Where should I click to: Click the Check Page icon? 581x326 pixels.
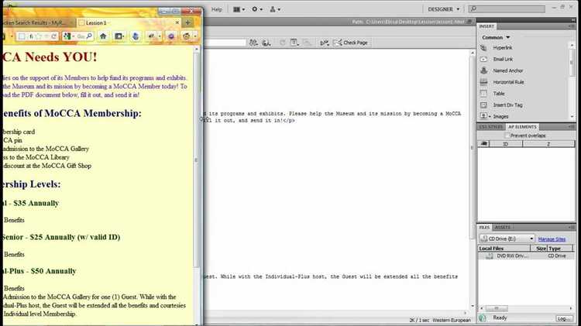tap(337, 43)
